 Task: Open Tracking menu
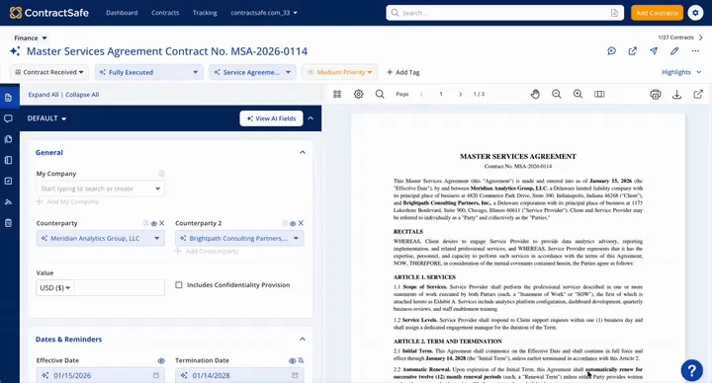pos(205,13)
